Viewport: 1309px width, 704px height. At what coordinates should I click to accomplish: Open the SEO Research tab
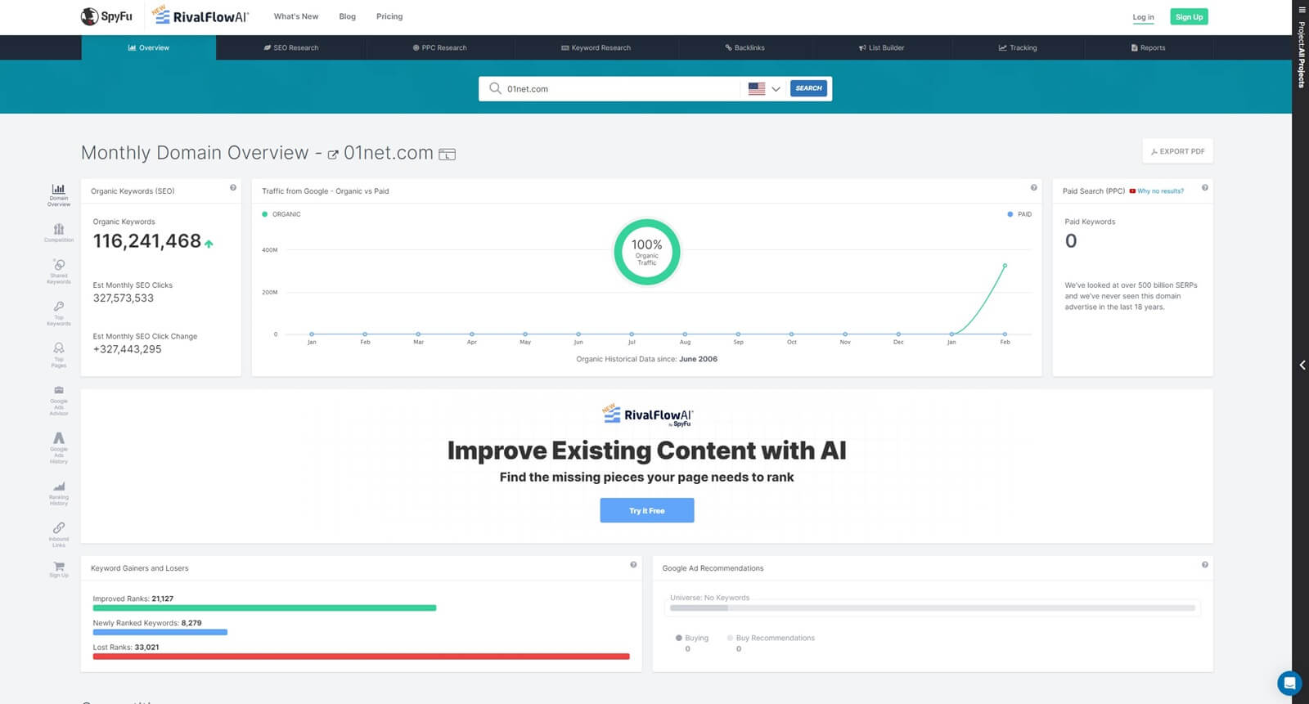[x=291, y=47]
